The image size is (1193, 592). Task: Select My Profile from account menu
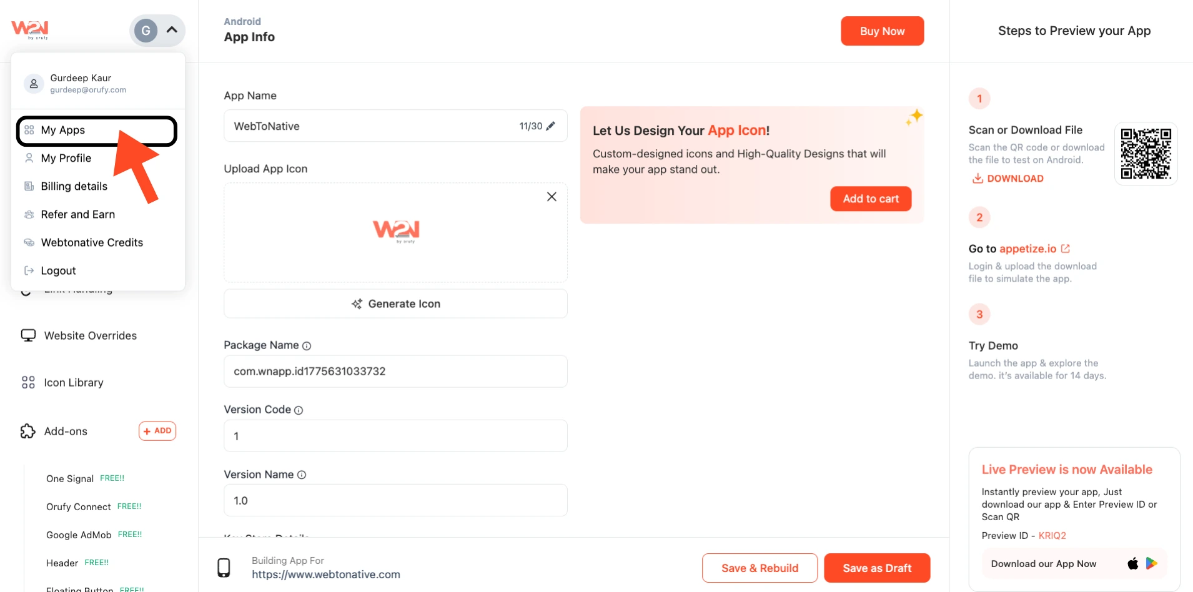coord(66,158)
